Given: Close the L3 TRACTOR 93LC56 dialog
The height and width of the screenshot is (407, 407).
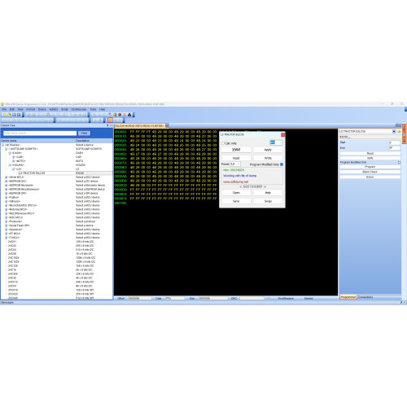Looking at the screenshot, I should coord(282,135).
